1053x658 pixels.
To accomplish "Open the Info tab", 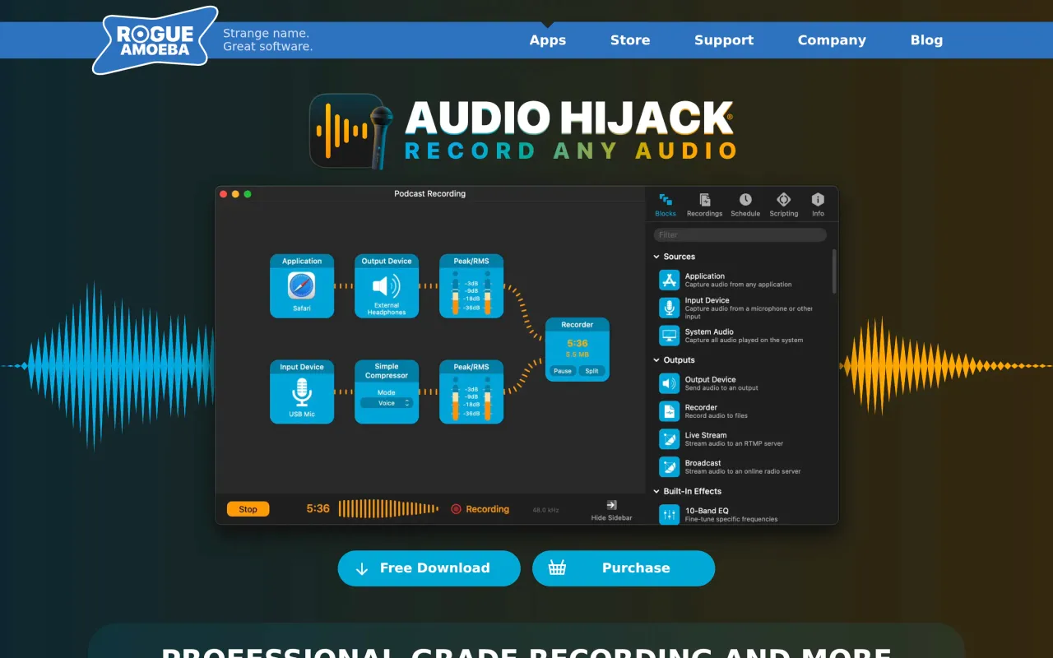I will (x=818, y=205).
